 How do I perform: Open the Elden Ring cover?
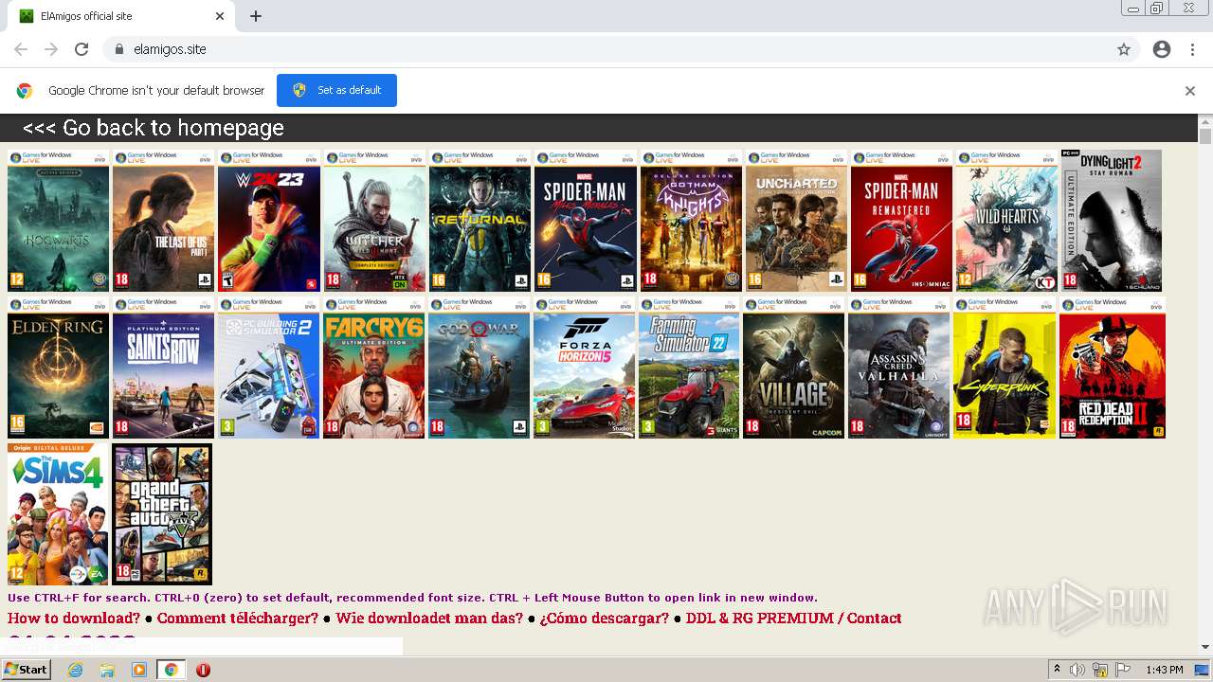coord(58,368)
